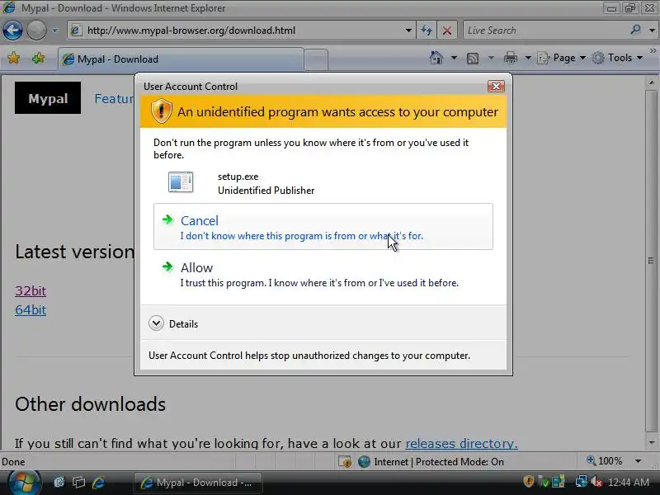
Task: Click the Mypal logo on the page
Action: [48, 98]
